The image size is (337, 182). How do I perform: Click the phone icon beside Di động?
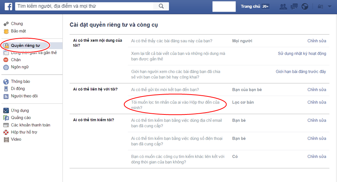pos(6,89)
